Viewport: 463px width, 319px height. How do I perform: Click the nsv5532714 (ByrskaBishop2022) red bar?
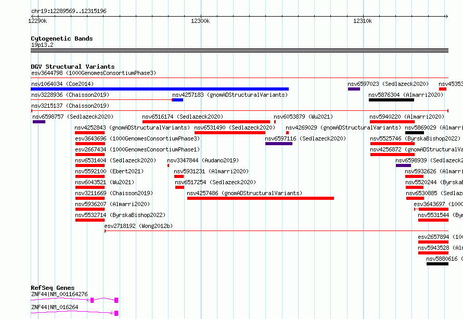click(x=90, y=220)
